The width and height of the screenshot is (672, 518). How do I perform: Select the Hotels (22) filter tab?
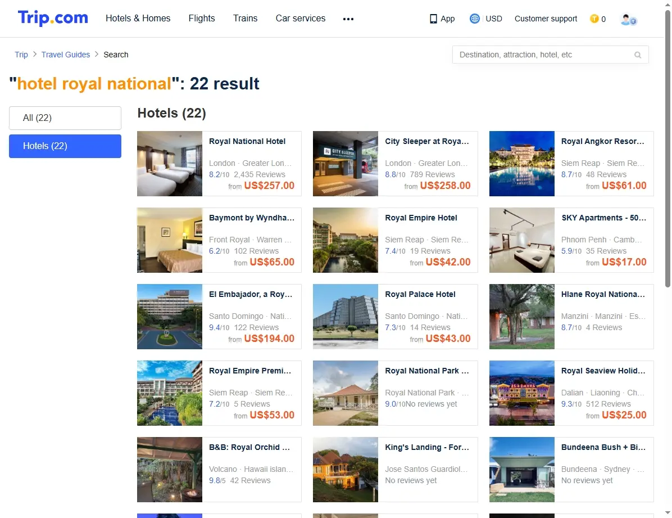65,146
